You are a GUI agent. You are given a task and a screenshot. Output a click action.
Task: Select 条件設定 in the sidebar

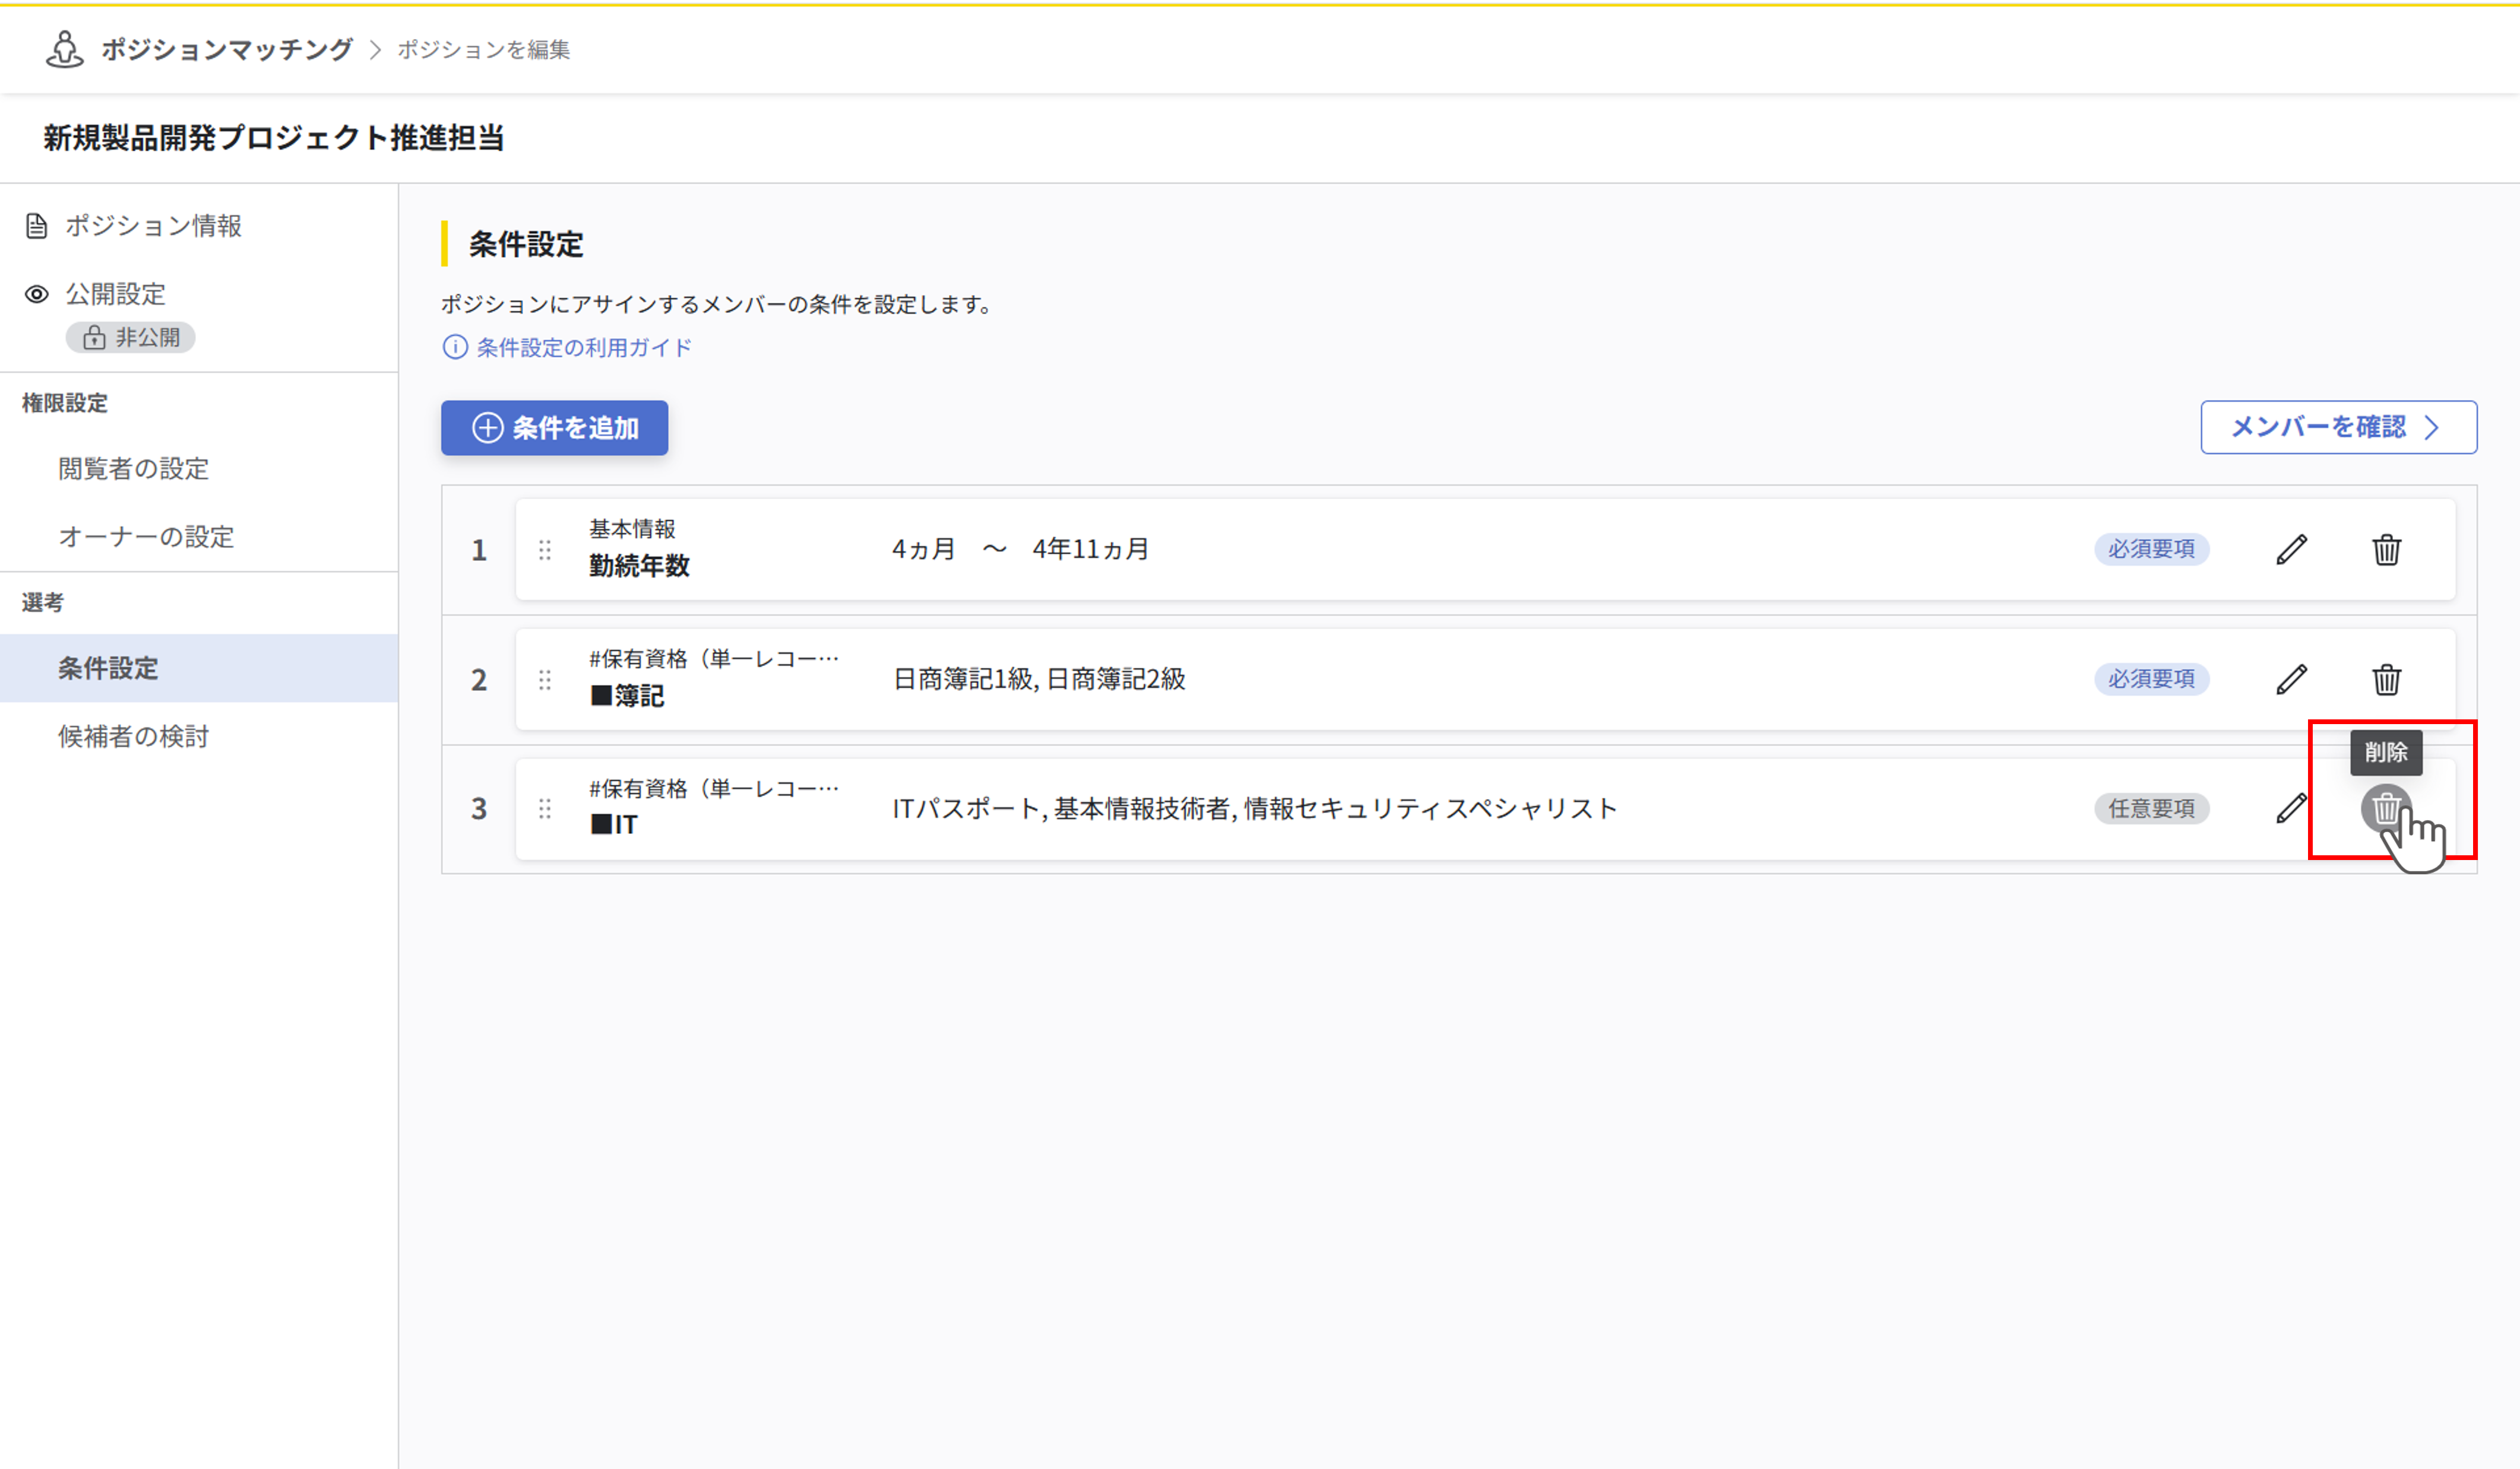(199, 668)
